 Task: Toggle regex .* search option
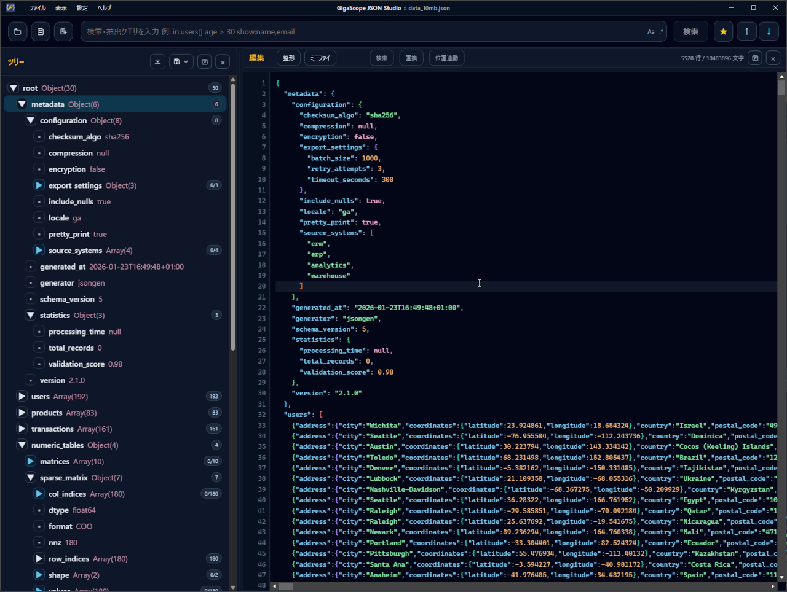pos(662,32)
